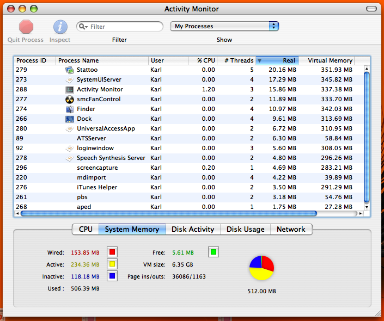This screenshot has width=384, height=321.
Task: Click the memory usage pie chart
Action: 261,268
